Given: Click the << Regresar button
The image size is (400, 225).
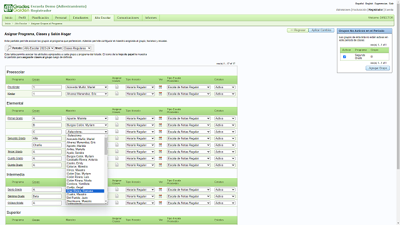Looking at the screenshot, I should (x=297, y=31).
